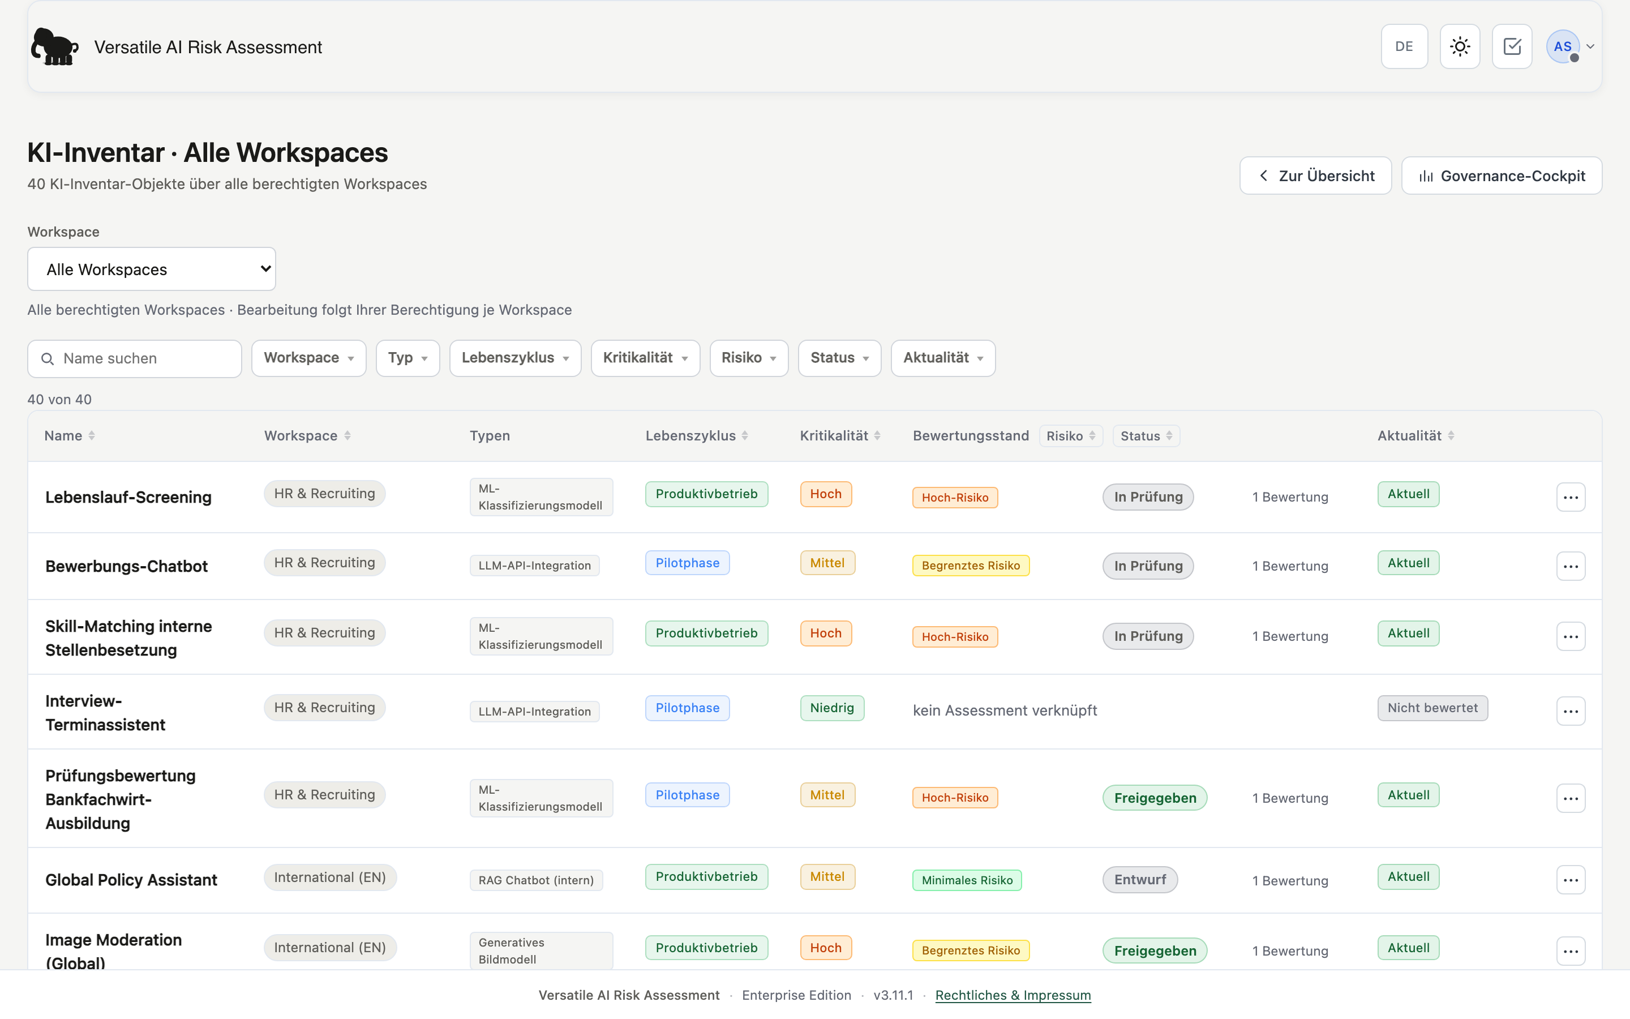1630x1019 pixels.
Task: Click HR & Recruiting tag in Lebenslauf-Screening row
Action: tap(324, 493)
